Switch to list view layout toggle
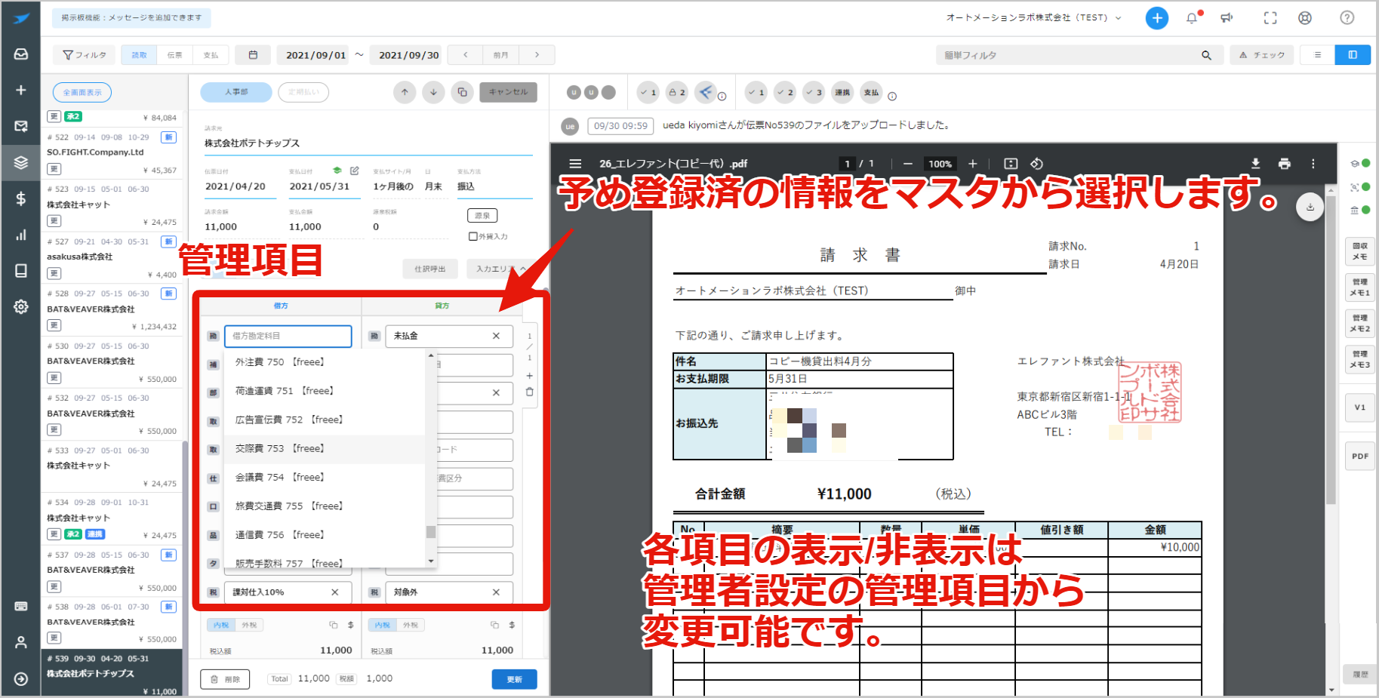This screenshot has height=698, width=1379. (x=1318, y=55)
